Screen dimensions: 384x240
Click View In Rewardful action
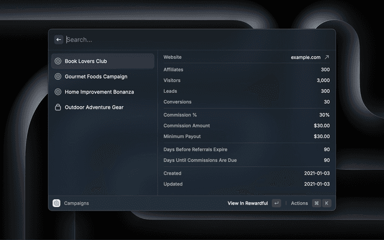(247, 203)
